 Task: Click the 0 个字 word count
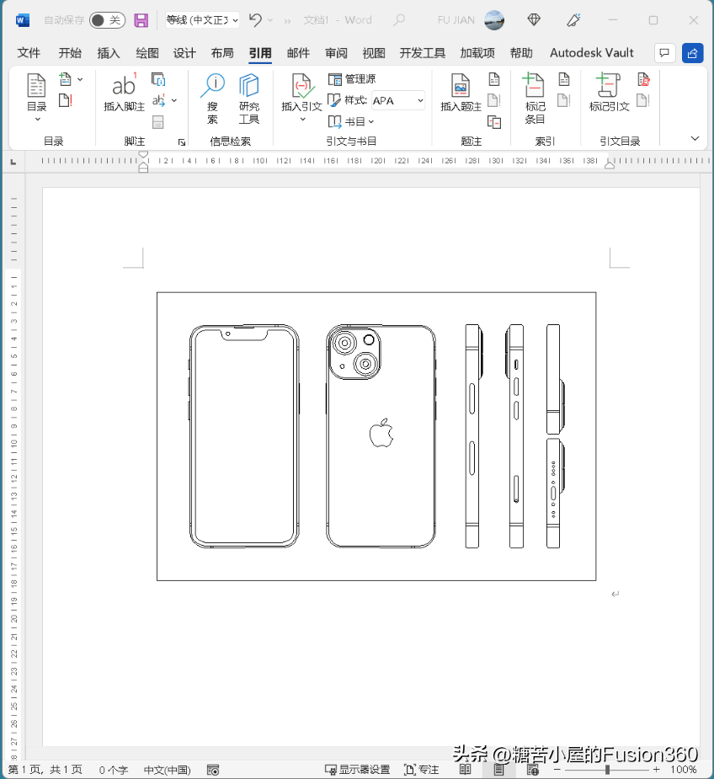pos(114,770)
